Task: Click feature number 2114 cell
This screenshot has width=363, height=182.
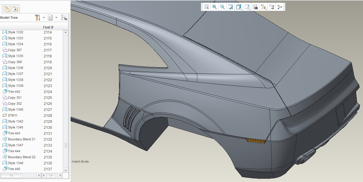Action: [x=48, y=32]
